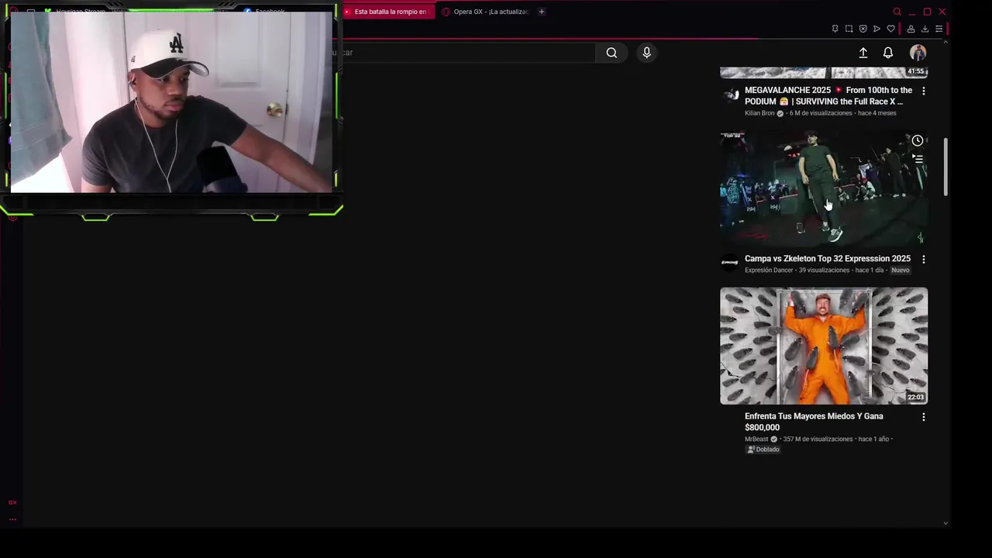
Task: Click 'Doblado' label under MrBeast video
Action: pos(763,449)
